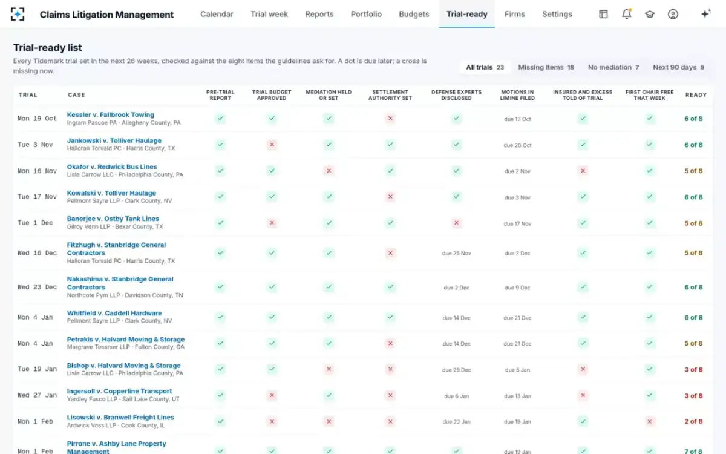This screenshot has width=726, height=454.
Task: Filter by No mediation
Action: 613,67
